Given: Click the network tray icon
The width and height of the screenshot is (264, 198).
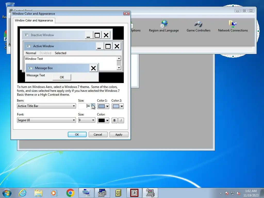Looking at the screenshot, I should 233,193.
